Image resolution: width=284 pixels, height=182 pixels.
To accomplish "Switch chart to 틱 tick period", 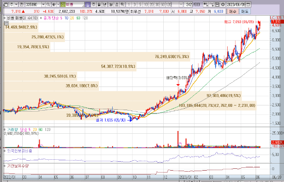I will (x=123, y=4).
